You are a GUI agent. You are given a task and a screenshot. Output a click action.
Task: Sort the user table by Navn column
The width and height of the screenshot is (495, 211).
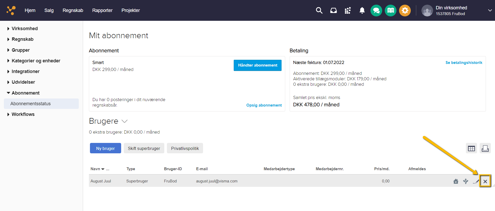(95, 169)
